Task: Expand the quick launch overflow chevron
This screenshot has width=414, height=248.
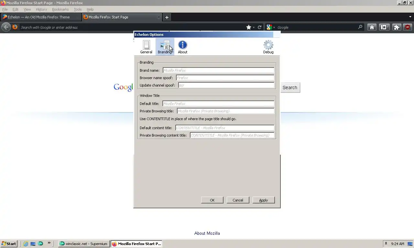Action: [x=49, y=243]
